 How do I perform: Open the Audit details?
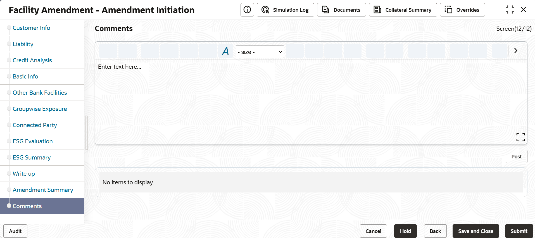point(15,231)
